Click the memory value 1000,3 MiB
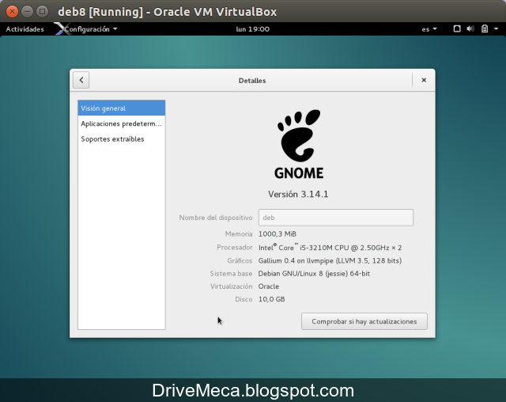 point(278,233)
